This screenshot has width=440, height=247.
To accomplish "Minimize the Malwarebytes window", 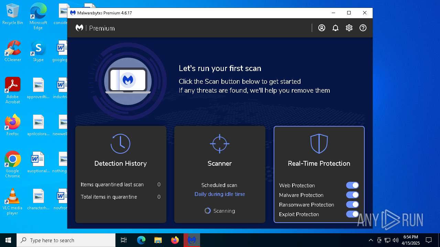I will pyautogui.click(x=333, y=13).
